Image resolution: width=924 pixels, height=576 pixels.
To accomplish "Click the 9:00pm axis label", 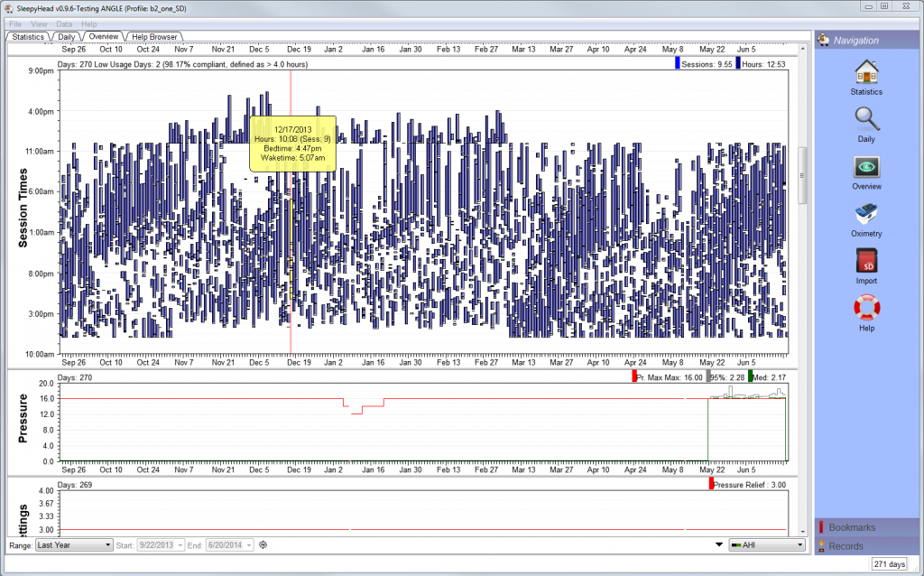I will 41,70.
